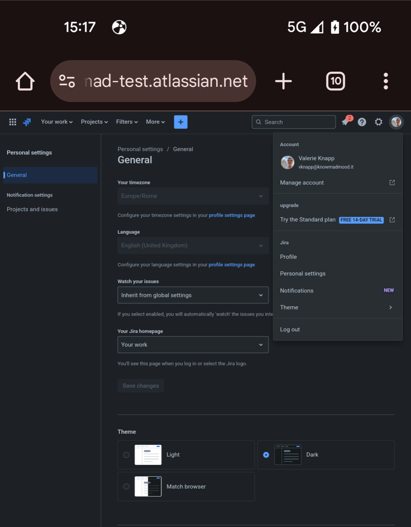Click the Personal settings sidebar heading
411x527 pixels.
pyautogui.click(x=29, y=152)
